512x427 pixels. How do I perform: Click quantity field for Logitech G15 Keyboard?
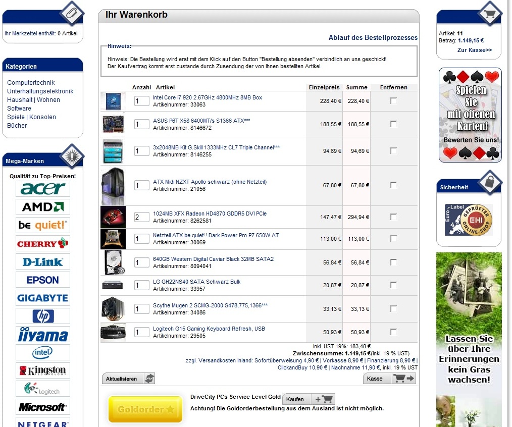142,332
